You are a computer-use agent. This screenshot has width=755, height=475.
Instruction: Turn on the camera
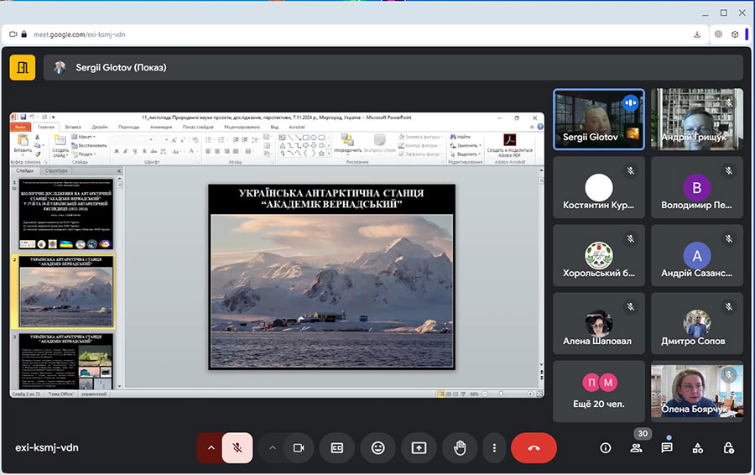(x=298, y=448)
